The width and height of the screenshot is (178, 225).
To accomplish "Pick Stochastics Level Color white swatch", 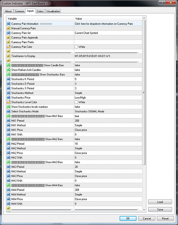I will [x=76, y=102].
